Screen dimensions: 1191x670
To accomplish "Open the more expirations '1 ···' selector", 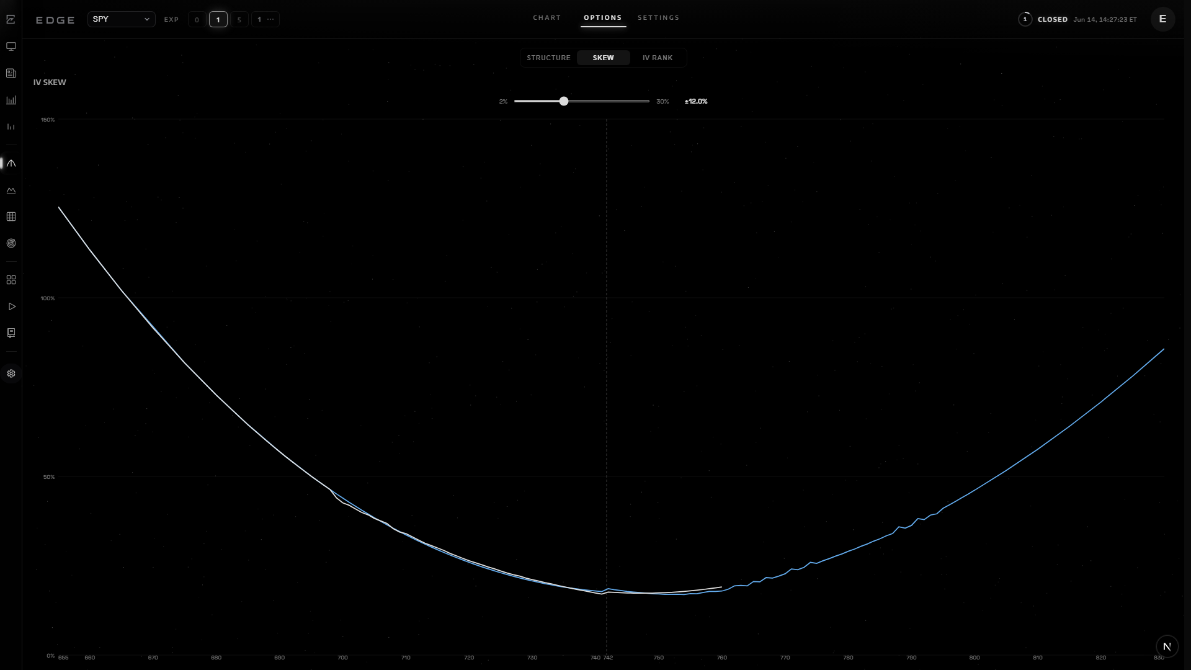I will [265, 20].
